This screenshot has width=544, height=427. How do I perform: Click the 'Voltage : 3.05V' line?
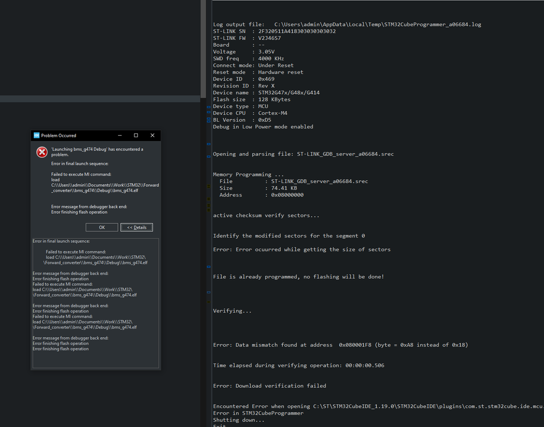(x=244, y=52)
